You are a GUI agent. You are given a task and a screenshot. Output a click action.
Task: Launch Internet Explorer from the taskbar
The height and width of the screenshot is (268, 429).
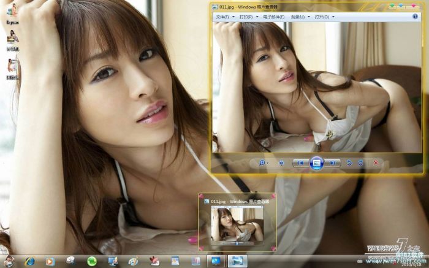29,261
